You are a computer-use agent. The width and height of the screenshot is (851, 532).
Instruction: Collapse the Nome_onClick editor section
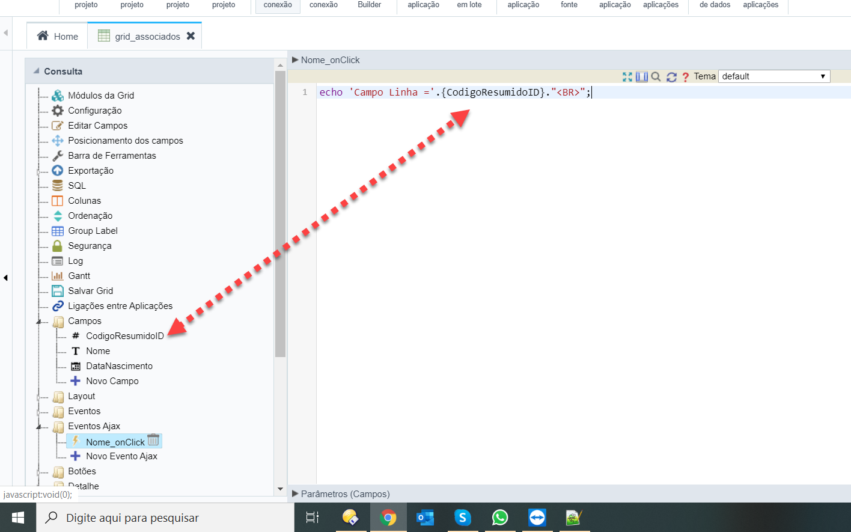click(x=295, y=60)
